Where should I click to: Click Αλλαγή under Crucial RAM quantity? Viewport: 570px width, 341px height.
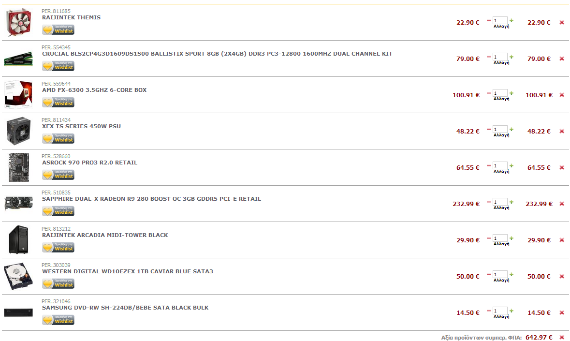tap(501, 63)
